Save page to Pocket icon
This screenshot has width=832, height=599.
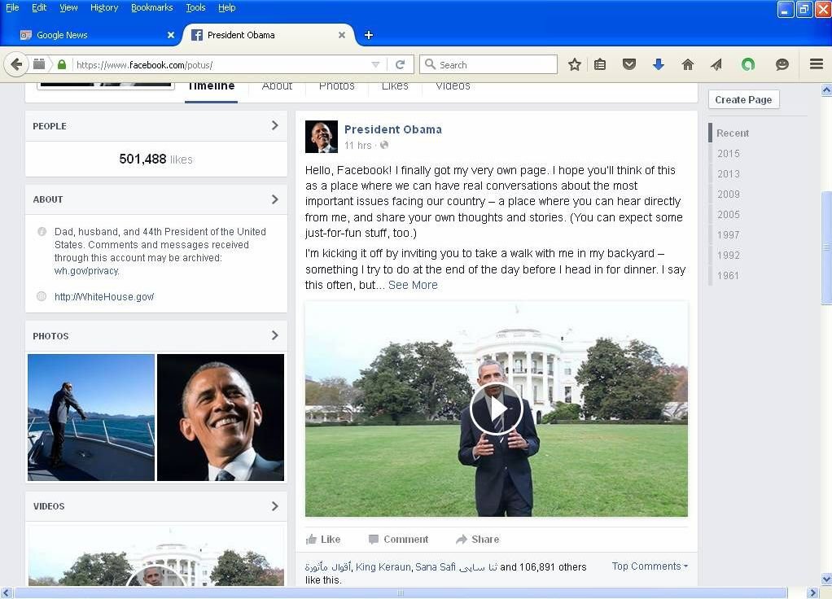(x=628, y=65)
